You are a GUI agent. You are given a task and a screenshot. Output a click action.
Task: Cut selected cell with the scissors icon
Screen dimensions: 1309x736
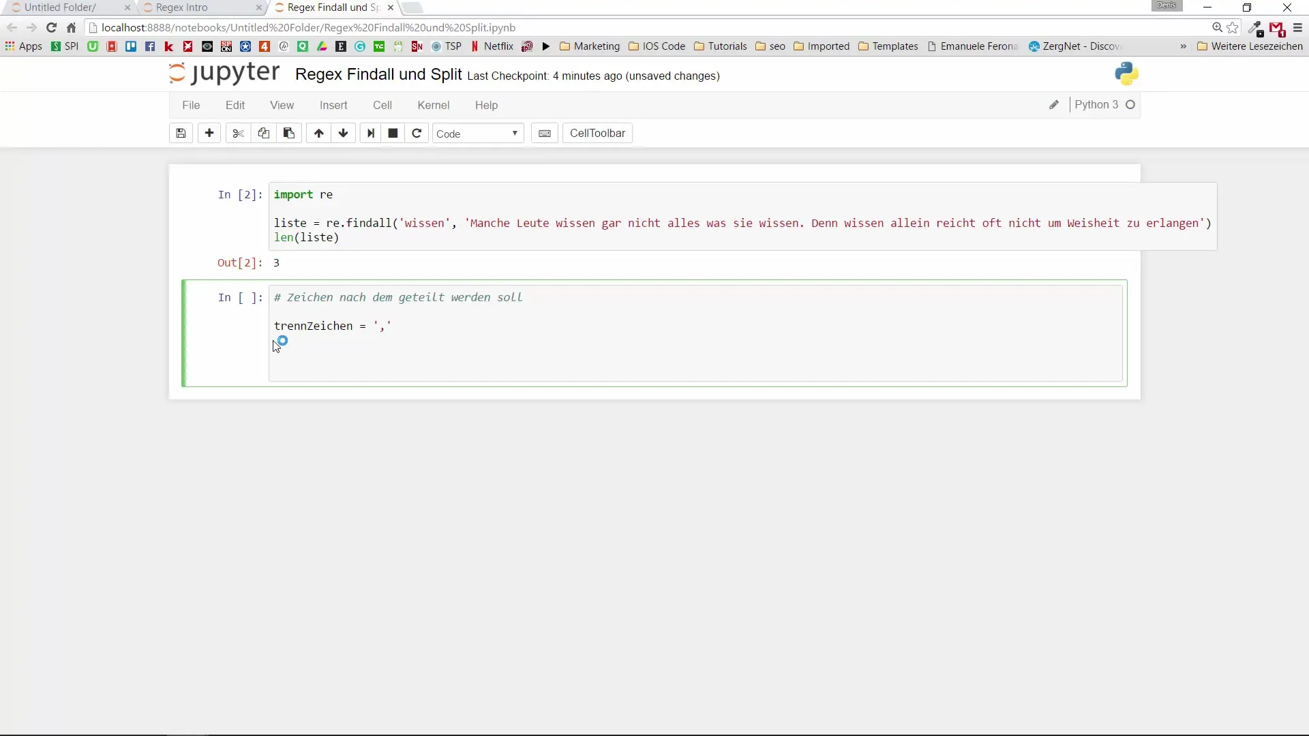pyautogui.click(x=238, y=134)
